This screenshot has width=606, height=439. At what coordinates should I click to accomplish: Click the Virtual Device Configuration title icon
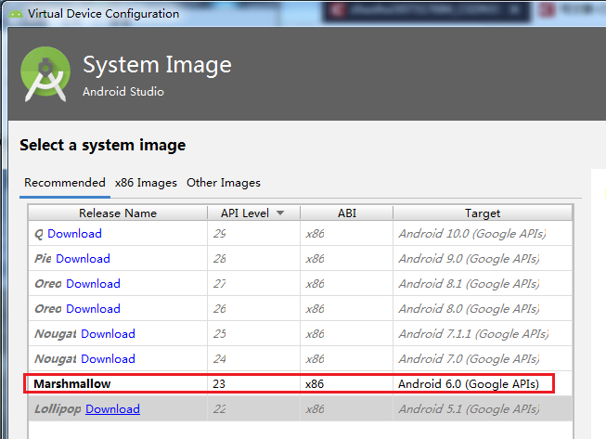click(16, 14)
